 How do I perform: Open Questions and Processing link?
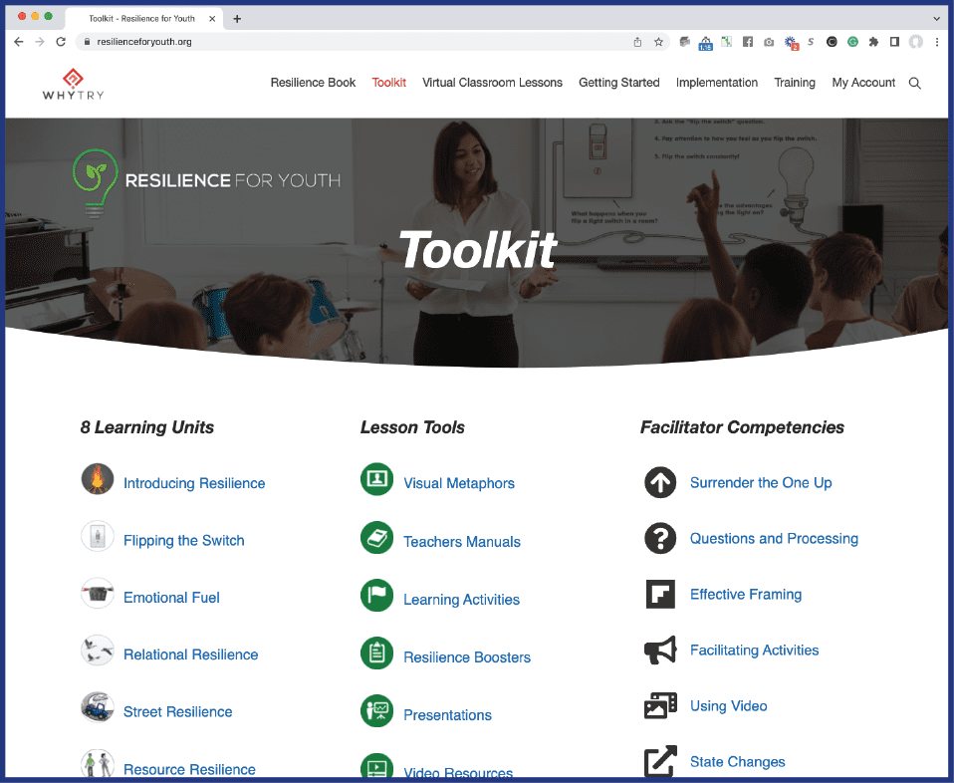pos(774,539)
